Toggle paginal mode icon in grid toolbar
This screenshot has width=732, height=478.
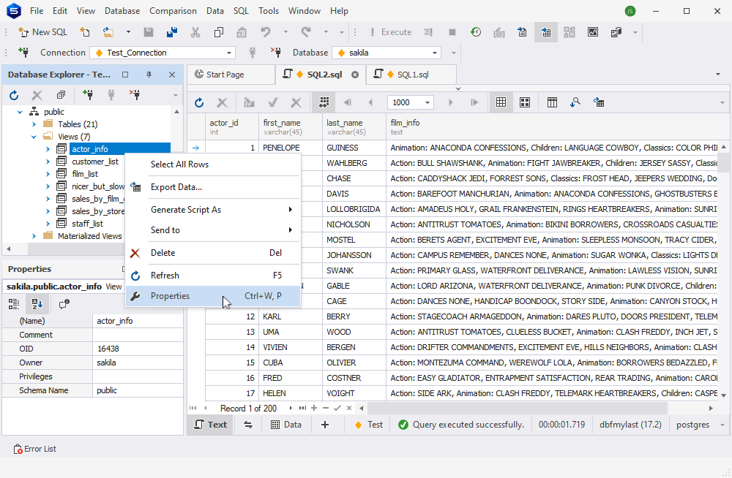(x=324, y=102)
